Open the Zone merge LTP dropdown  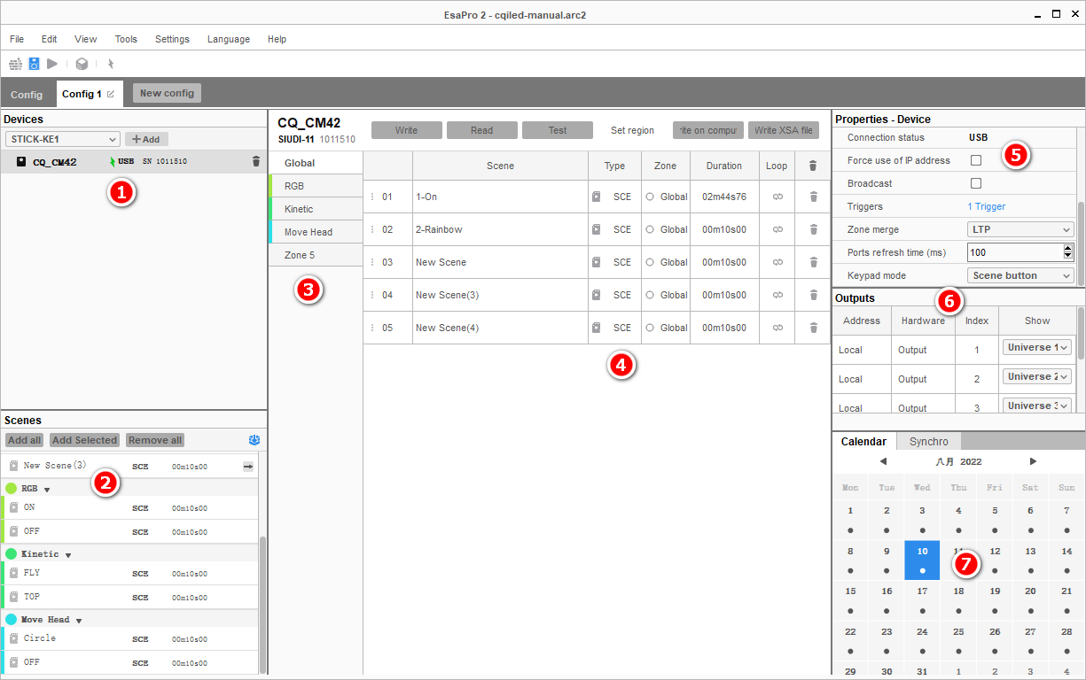(x=1020, y=229)
